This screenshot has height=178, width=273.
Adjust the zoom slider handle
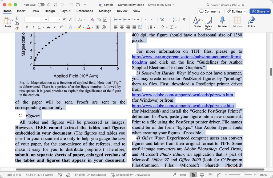coord(242,175)
